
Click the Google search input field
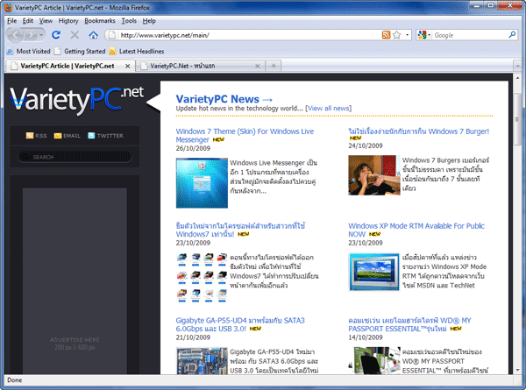click(x=470, y=35)
